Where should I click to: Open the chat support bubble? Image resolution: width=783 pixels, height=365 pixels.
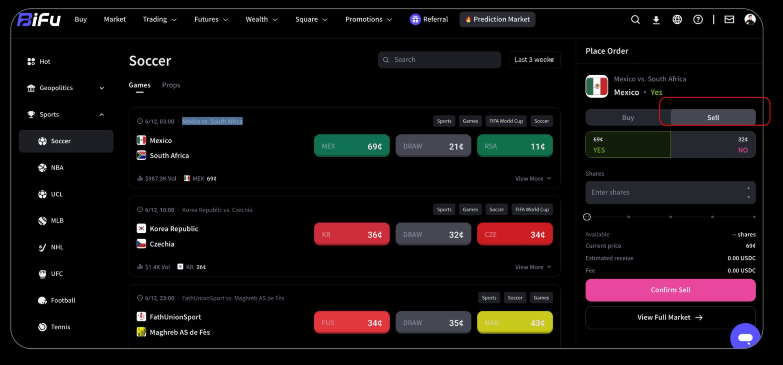[745, 337]
